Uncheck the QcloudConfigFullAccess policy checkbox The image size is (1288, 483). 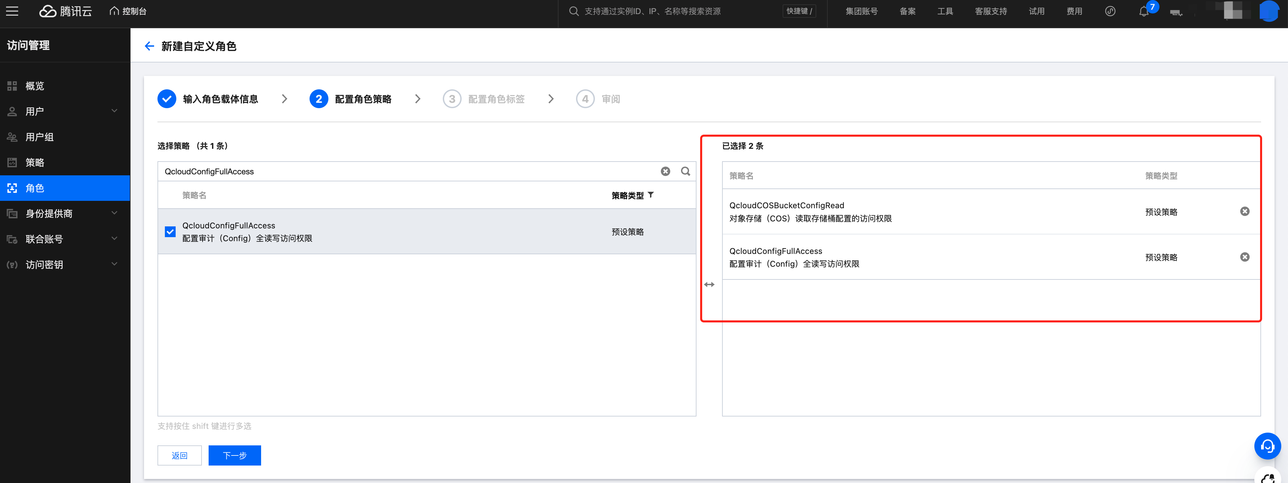tap(170, 231)
